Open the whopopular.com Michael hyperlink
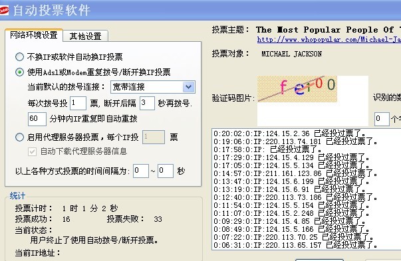The width and height of the screenshot is (401, 261). pos(329,40)
